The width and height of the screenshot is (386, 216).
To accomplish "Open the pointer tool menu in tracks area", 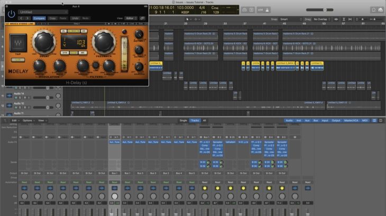I will point(188,19).
